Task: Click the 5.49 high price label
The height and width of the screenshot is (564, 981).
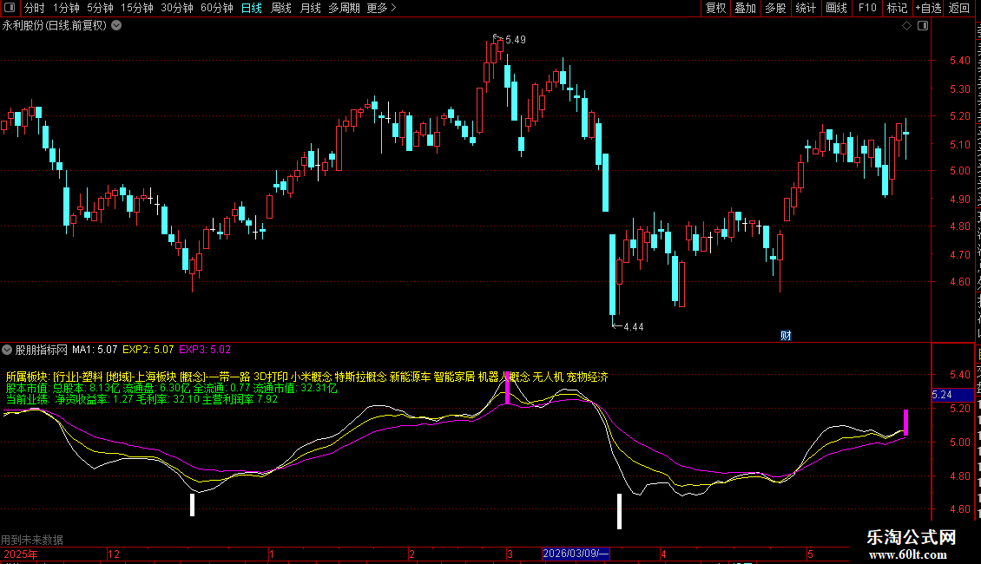Action: pyautogui.click(x=516, y=39)
